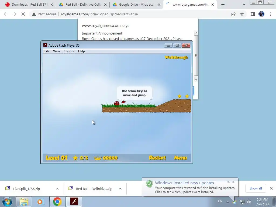Click the browser back arrow
Viewport: 276px width, 207px height.
6,14
